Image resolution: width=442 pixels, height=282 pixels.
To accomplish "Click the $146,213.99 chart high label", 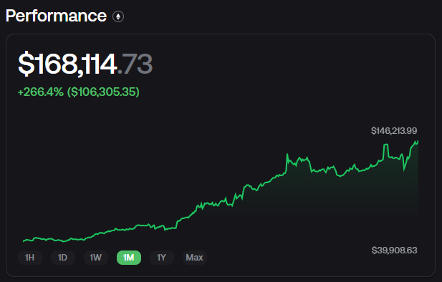I will tap(394, 131).
